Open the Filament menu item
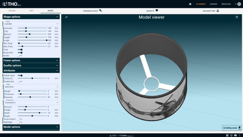Viewport: 243px width, 137px height. click(201, 4)
